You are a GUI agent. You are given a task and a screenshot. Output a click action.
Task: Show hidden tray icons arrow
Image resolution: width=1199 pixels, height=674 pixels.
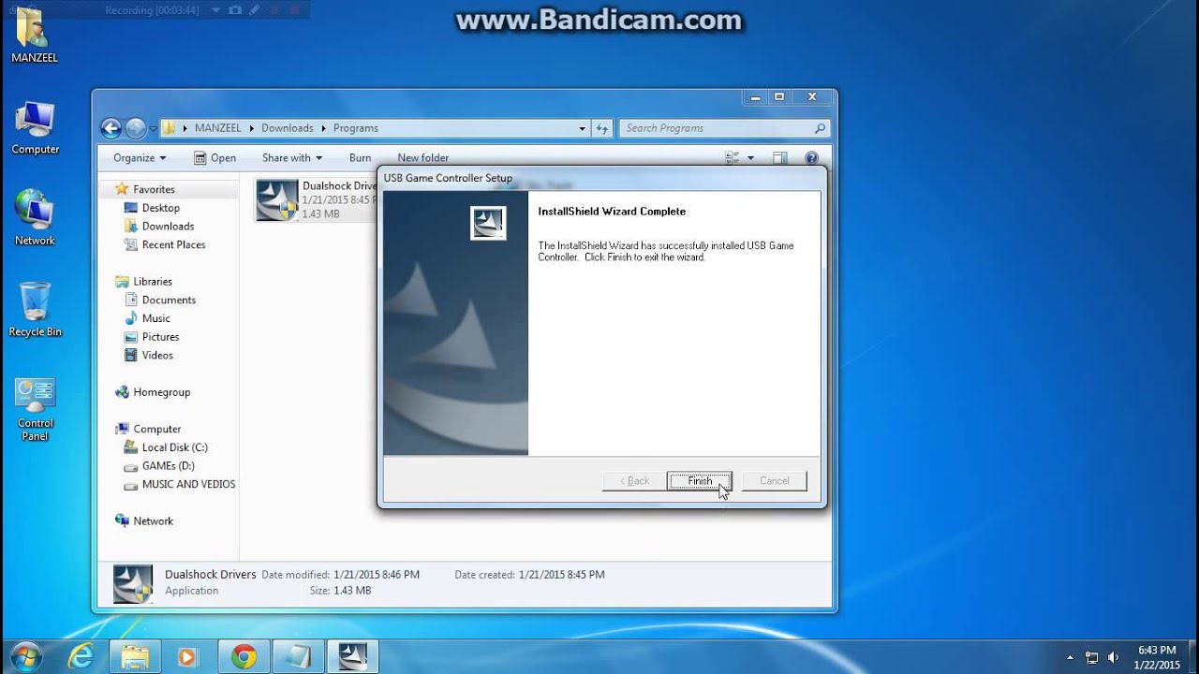coord(1070,657)
